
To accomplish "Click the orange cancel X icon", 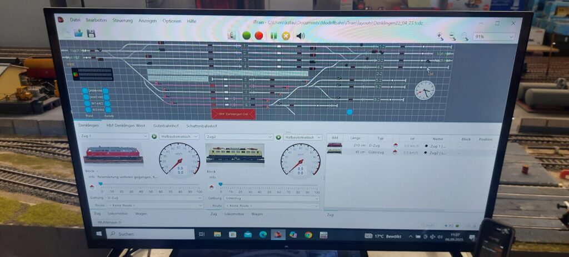I will 286,36.
